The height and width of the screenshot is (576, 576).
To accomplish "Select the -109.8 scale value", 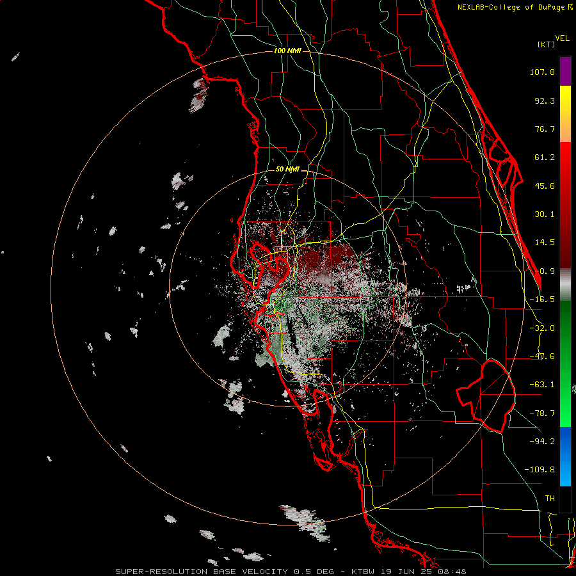I will click(x=540, y=470).
